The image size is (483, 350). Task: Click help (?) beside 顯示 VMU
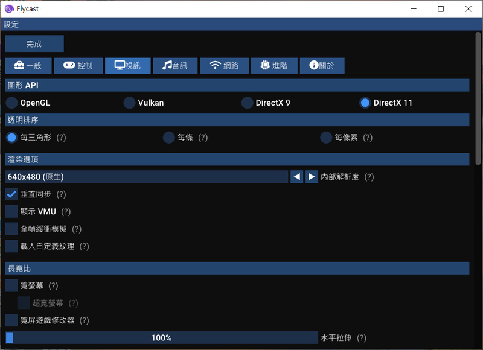tap(66, 212)
